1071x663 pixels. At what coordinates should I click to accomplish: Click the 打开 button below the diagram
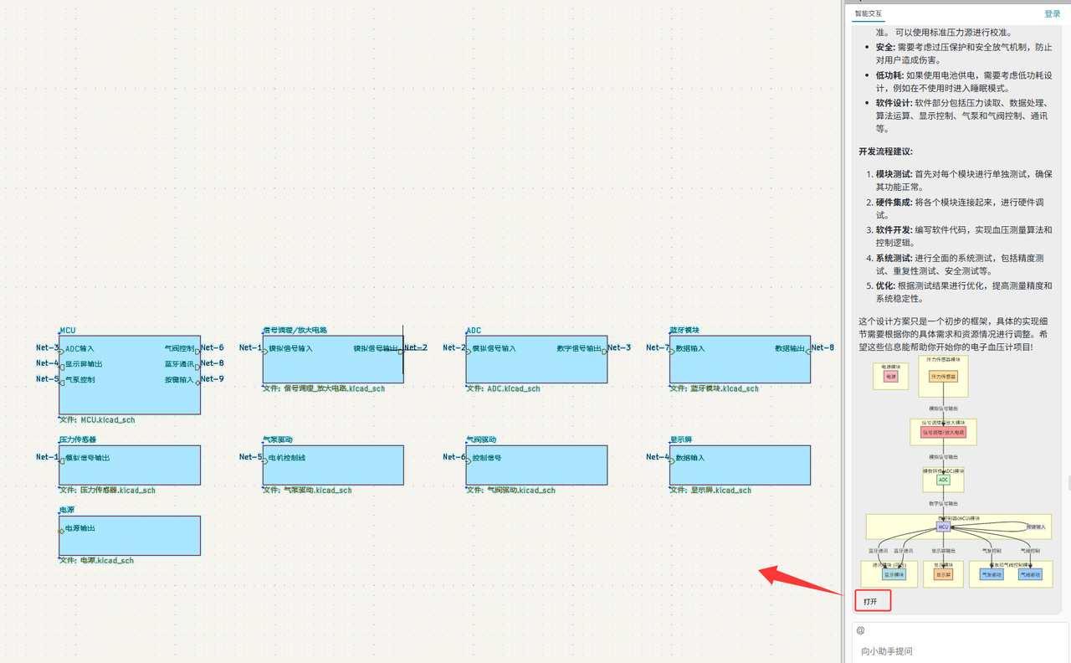tap(872, 601)
